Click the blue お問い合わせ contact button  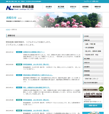pos(93,105)
